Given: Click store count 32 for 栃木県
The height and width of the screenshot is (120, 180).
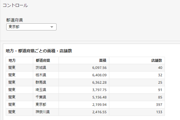Looking at the screenshot, I should click(160, 75).
